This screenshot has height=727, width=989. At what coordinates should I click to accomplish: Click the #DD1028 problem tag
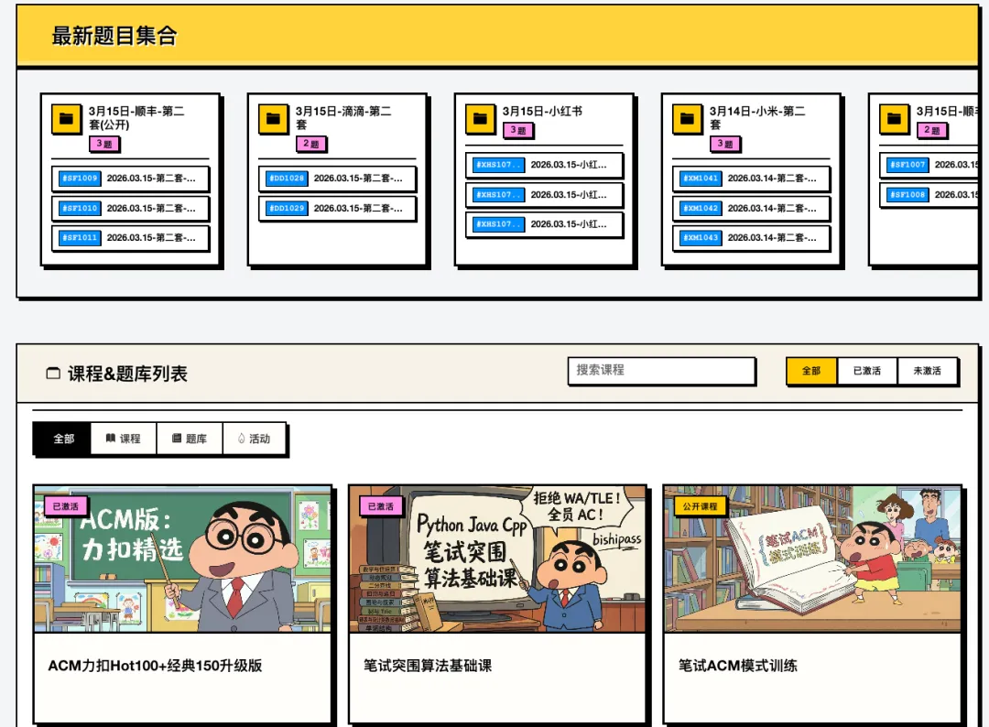287,179
